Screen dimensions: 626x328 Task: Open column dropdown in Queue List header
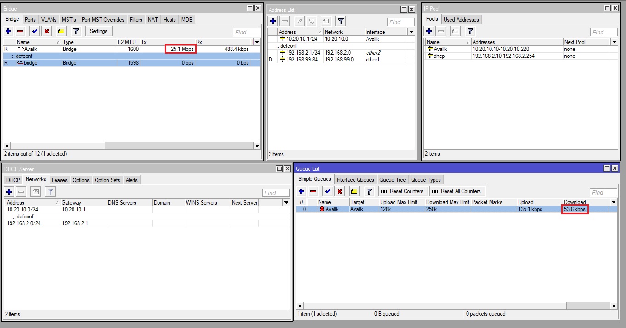point(614,202)
